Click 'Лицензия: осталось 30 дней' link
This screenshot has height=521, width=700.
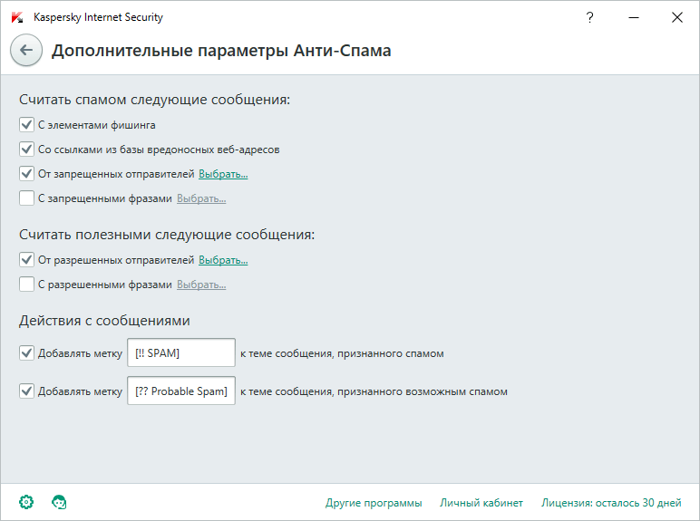[611, 503]
